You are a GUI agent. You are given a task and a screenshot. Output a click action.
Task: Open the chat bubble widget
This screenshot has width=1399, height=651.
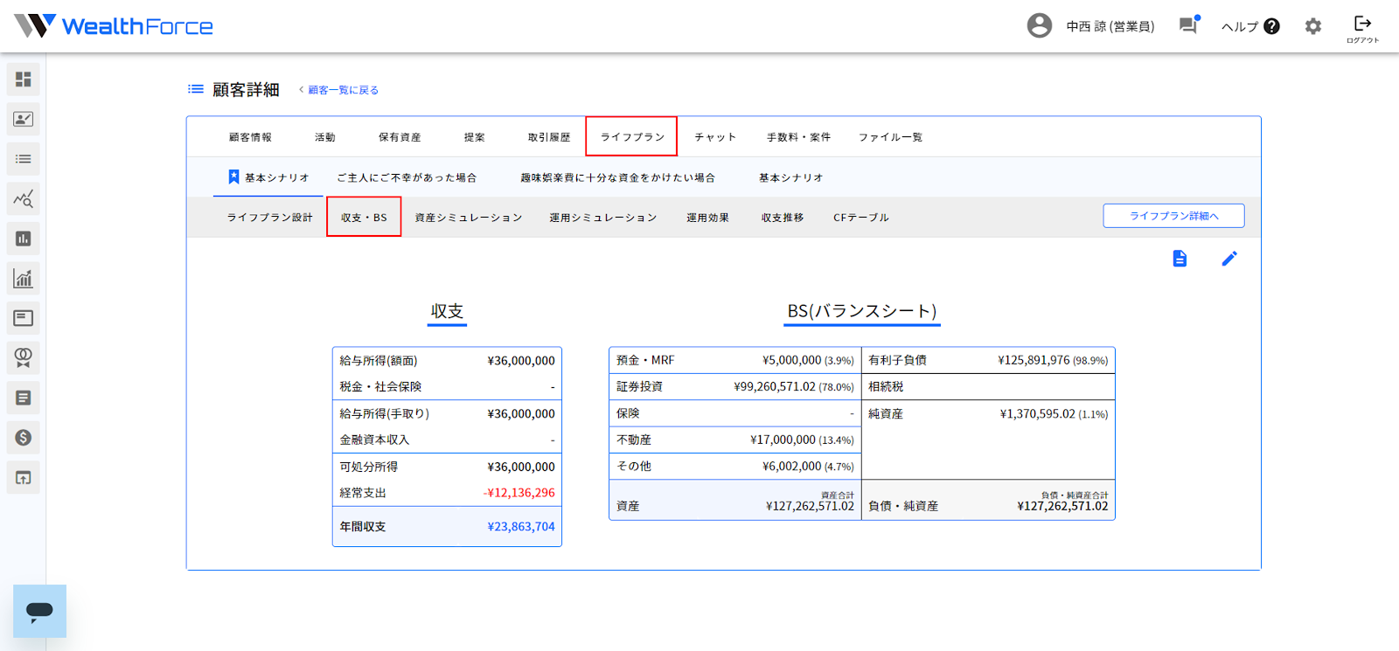point(39,611)
